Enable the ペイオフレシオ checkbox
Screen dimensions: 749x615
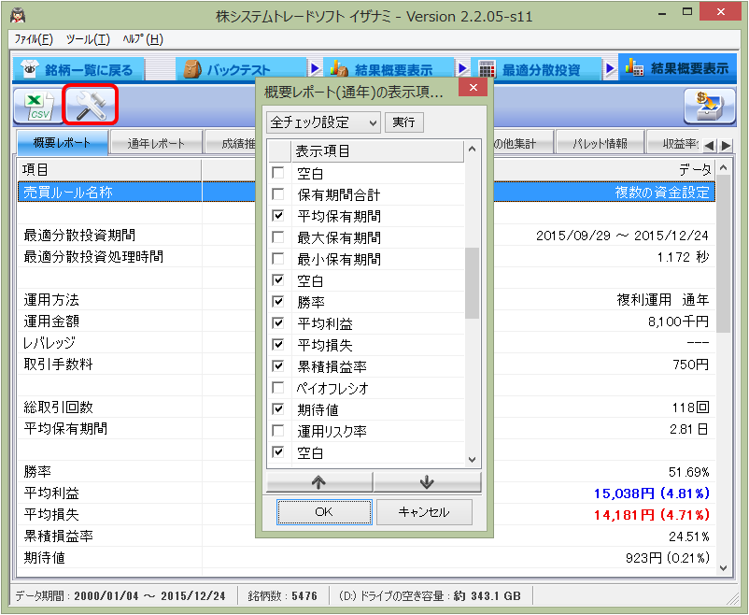pos(278,387)
